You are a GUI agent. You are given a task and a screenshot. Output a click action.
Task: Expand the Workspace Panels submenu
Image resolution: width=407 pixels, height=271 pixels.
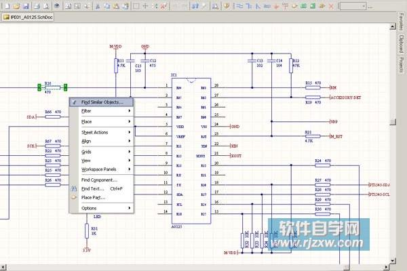(x=102, y=169)
